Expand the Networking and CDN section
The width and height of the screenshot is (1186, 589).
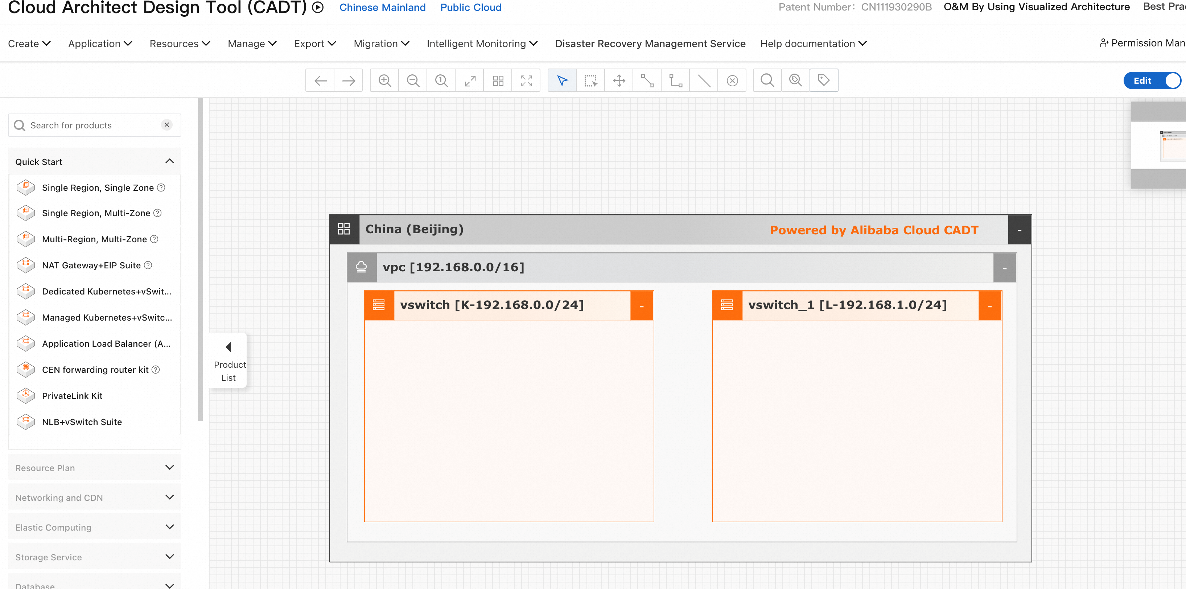(169, 497)
